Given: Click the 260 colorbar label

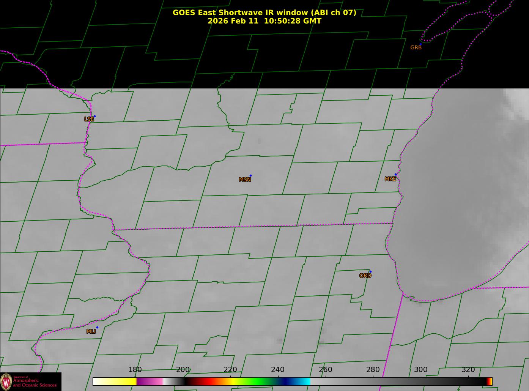Looking at the screenshot, I should pyautogui.click(x=325, y=370).
